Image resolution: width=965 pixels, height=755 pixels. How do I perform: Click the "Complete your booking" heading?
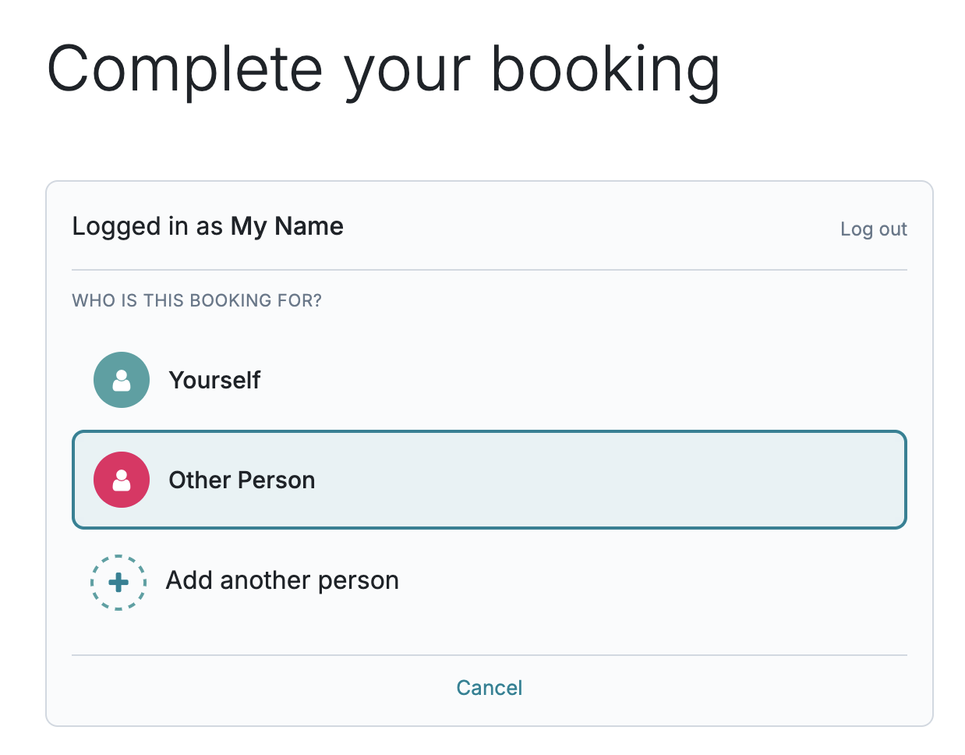[383, 69]
